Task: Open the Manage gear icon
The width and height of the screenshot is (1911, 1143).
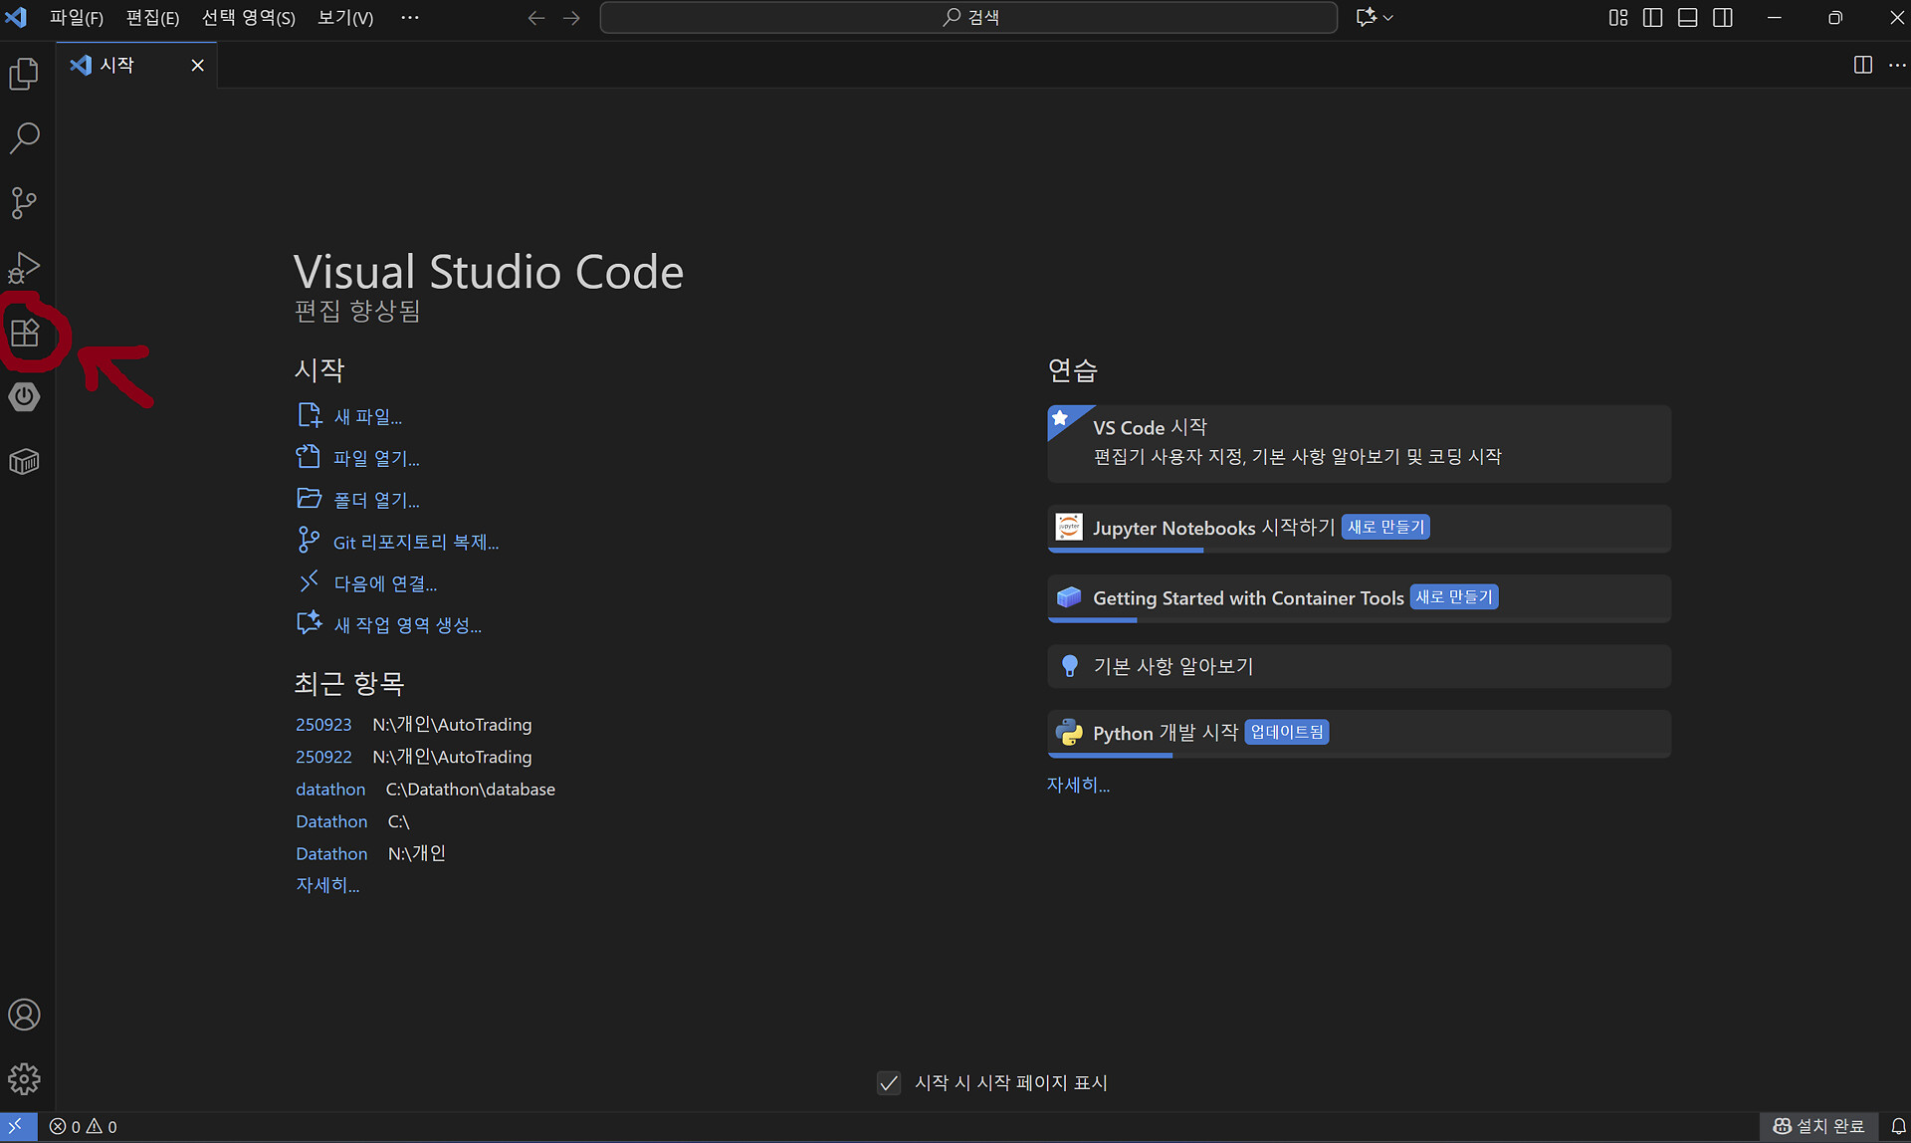Action: point(24,1079)
